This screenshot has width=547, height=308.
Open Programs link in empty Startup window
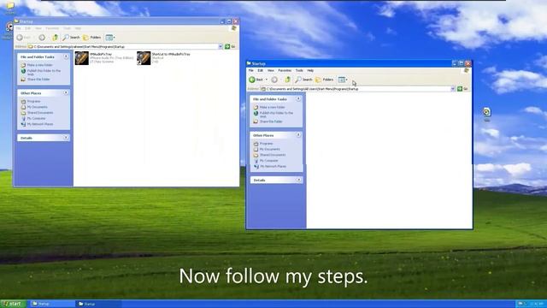click(263, 144)
